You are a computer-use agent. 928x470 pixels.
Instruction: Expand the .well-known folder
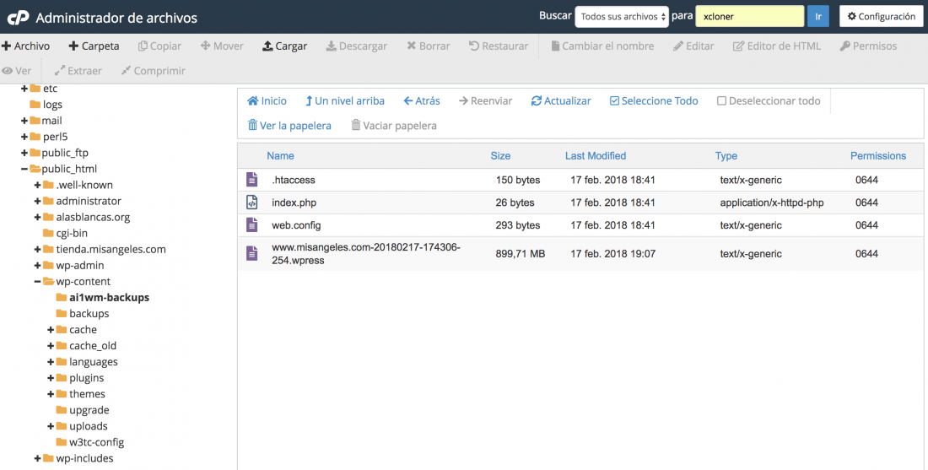tap(38, 186)
